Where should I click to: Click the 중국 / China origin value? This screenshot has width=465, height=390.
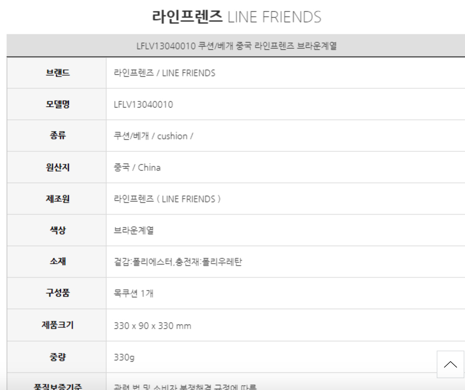pos(137,167)
